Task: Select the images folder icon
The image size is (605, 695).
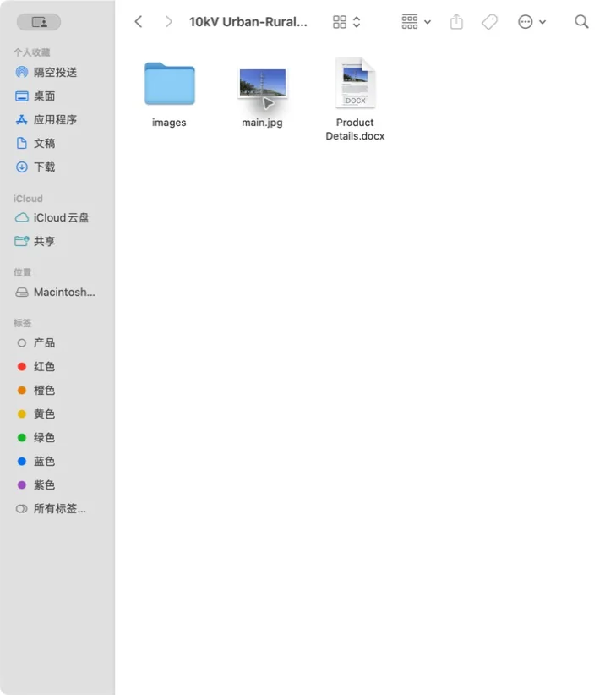Action: coord(170,84)
